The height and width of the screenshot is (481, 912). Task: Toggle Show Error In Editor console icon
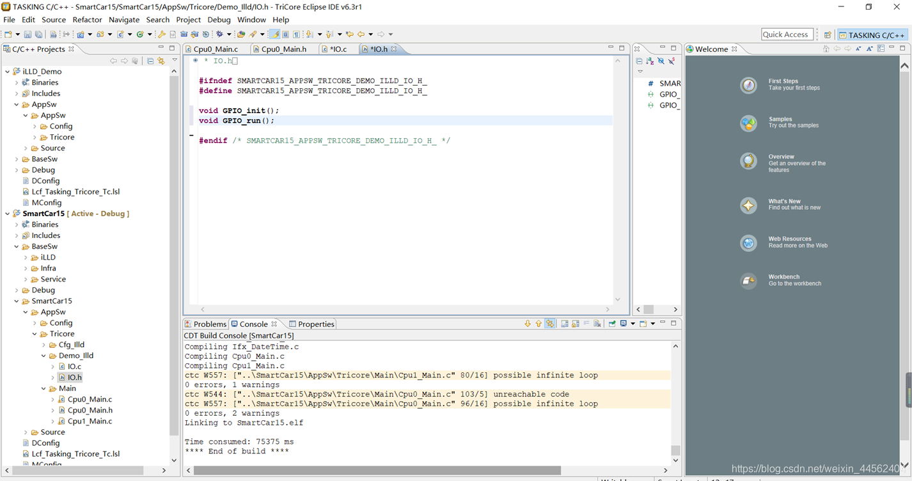click(550, 324)
